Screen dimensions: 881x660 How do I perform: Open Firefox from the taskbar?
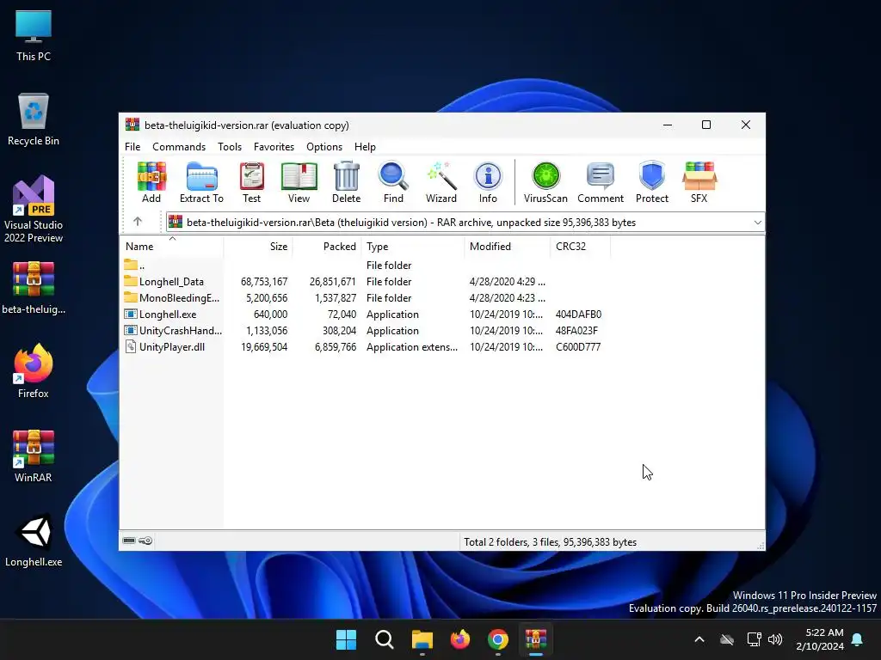460,639
